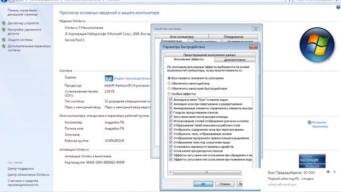Toggle Скольжение при раскрытии списков
341x192 pixels.
pyautogui.click(x=170, y=151)
